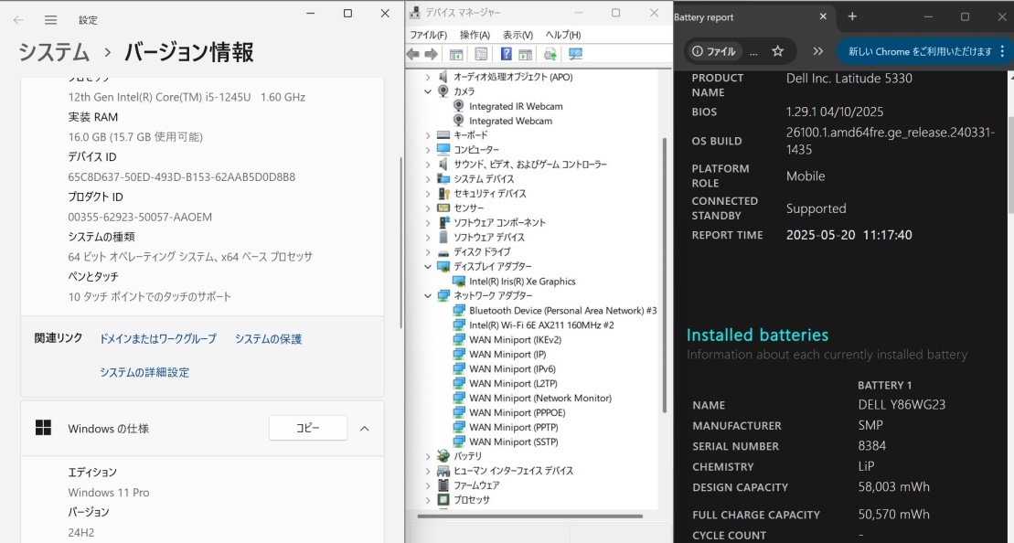The height and width of the screenshot is (543, 1014).
Task: Click the Battery report tab title
Action: point(704,17)
